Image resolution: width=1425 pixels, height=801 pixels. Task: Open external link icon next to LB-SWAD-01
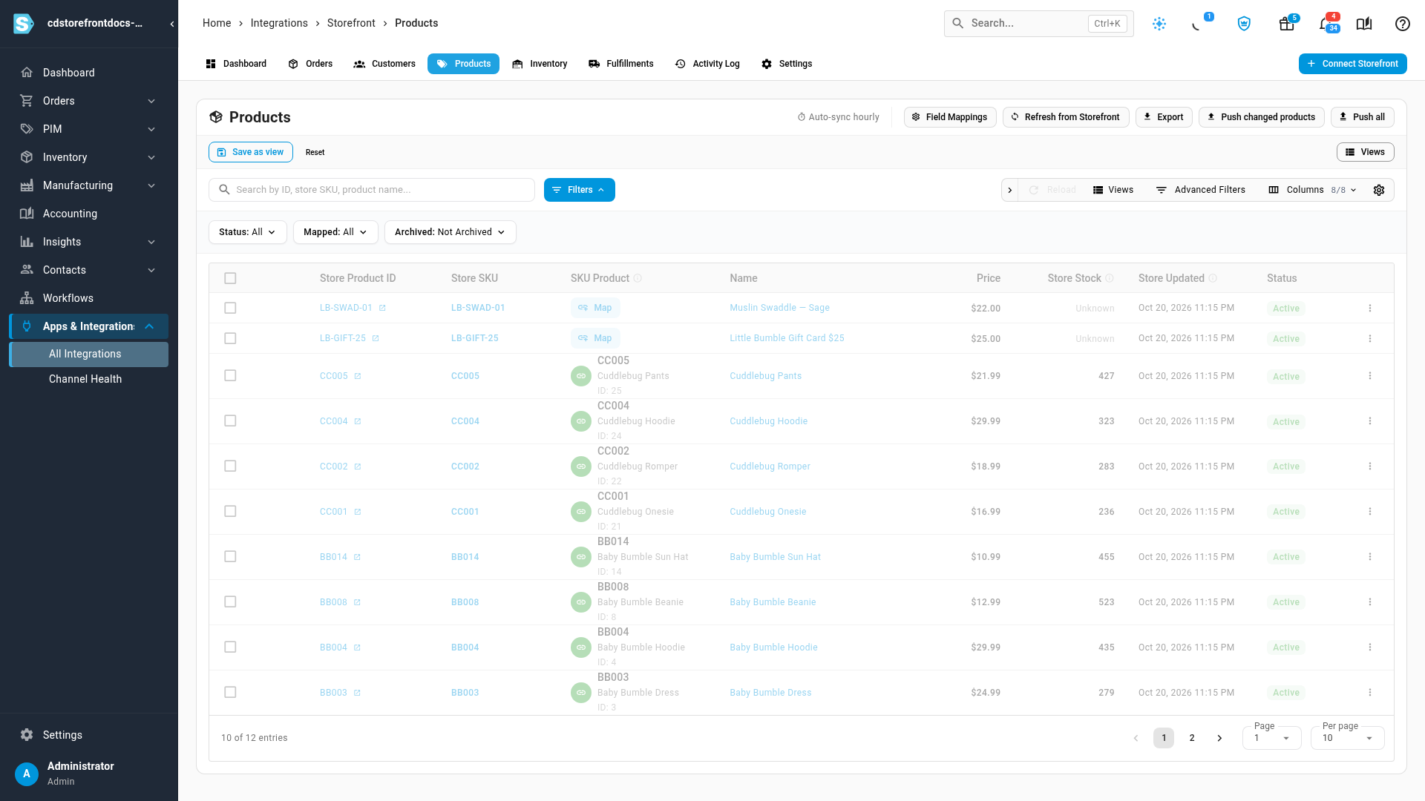(x=382, y=308)
